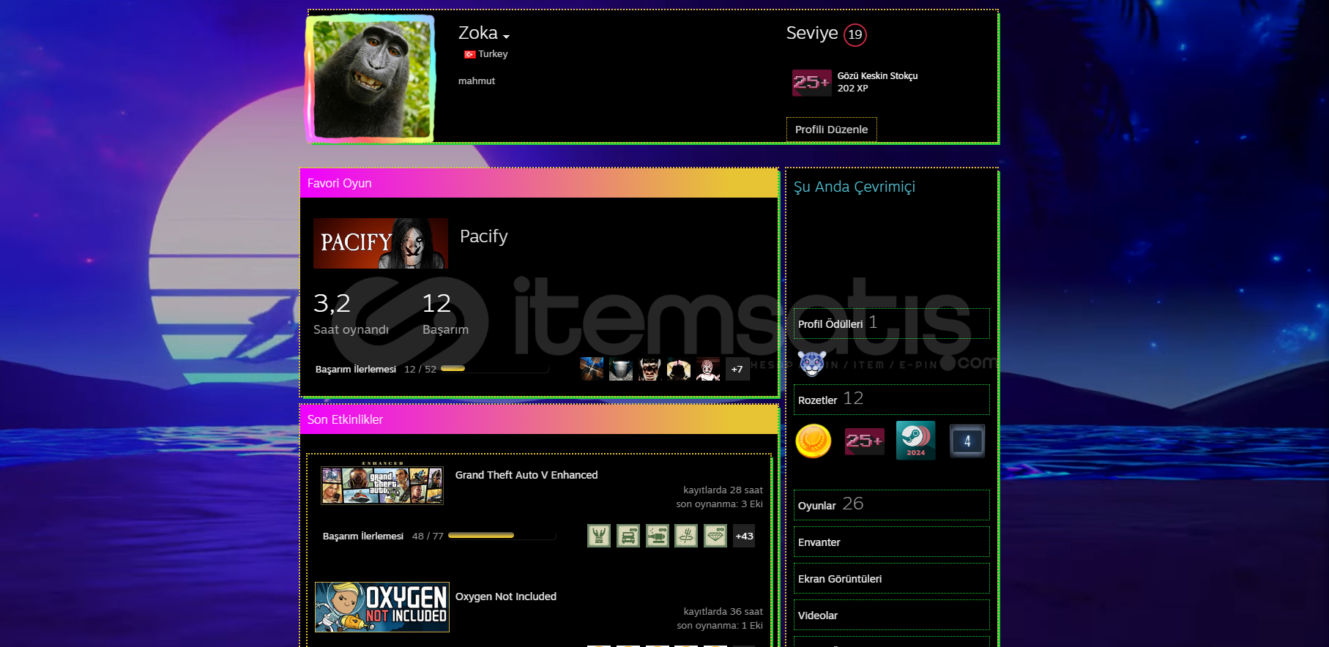Open the Zoka username dropdown arrow
1329x647 pixels.
click(x=506, y=37)
